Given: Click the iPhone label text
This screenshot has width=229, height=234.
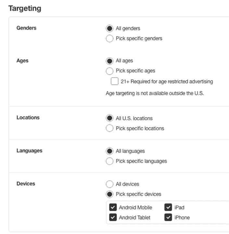Looking at the screenshot, I should click(x=182, y=218).
